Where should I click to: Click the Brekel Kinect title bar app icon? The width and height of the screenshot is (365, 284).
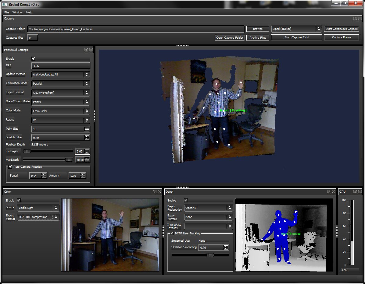pos(5,4)
